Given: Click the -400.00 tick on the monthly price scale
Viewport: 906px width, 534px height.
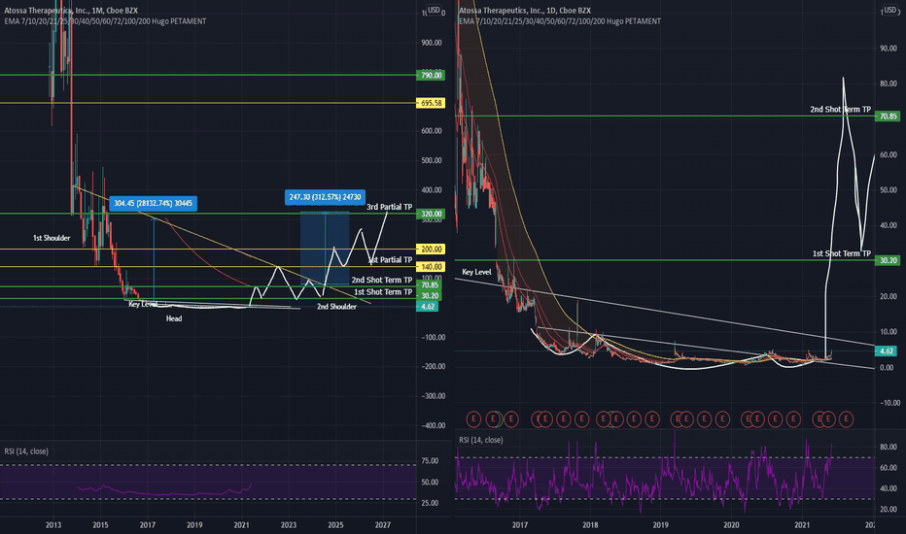Looking at the screenshot, I should [433, 425].
